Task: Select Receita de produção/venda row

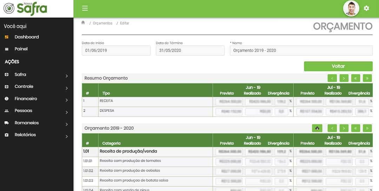Action: coord(227,152)
